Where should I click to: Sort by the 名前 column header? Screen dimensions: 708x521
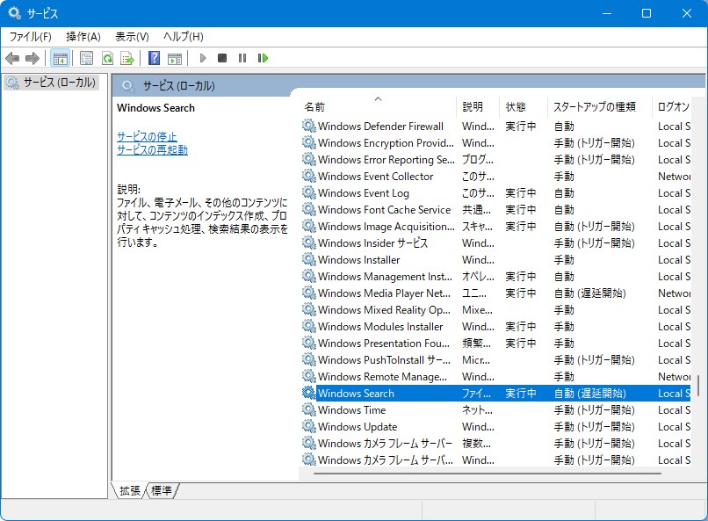314,106
